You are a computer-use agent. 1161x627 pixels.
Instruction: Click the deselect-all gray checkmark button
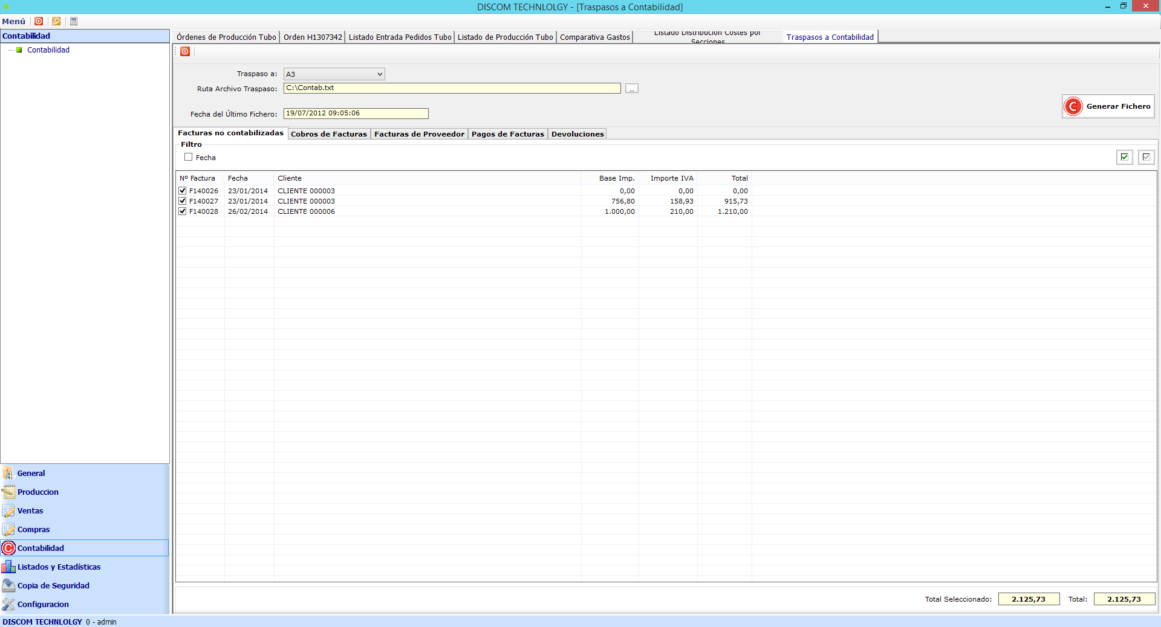(x=1146, y=157)
